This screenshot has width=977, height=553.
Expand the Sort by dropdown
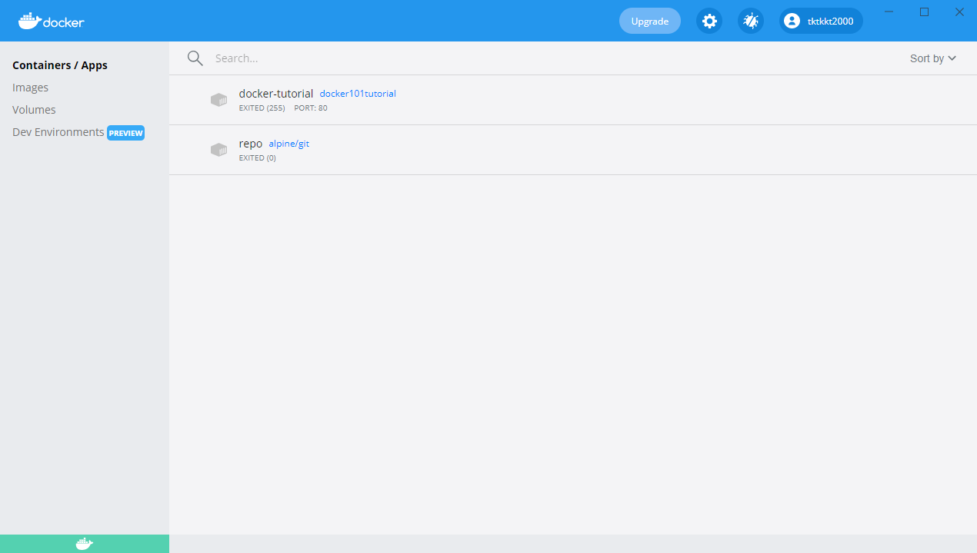click(x=933, y=58)
